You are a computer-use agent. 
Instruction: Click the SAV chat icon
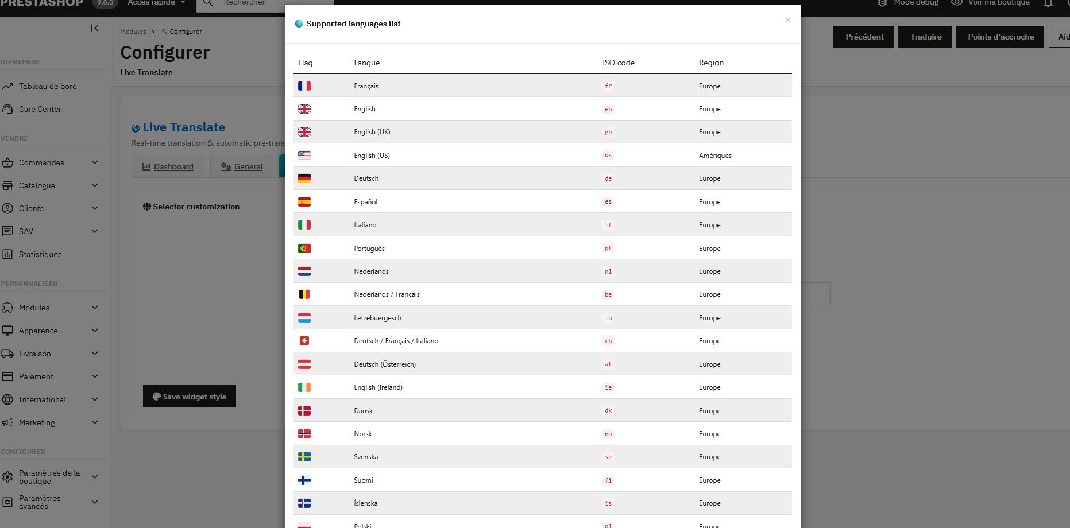(7, 231)
